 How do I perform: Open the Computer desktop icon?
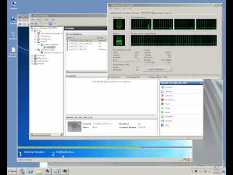point(14,5)
